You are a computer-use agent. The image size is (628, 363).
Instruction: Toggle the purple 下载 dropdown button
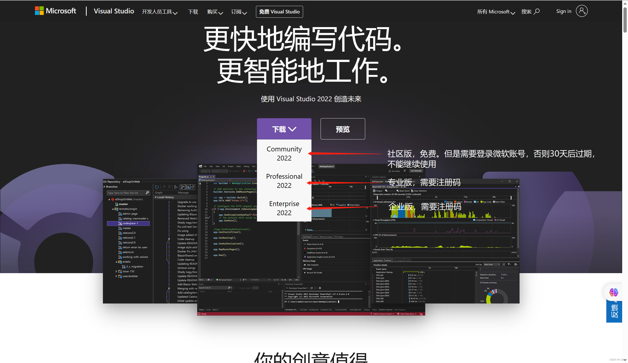(x=284, y=129)
